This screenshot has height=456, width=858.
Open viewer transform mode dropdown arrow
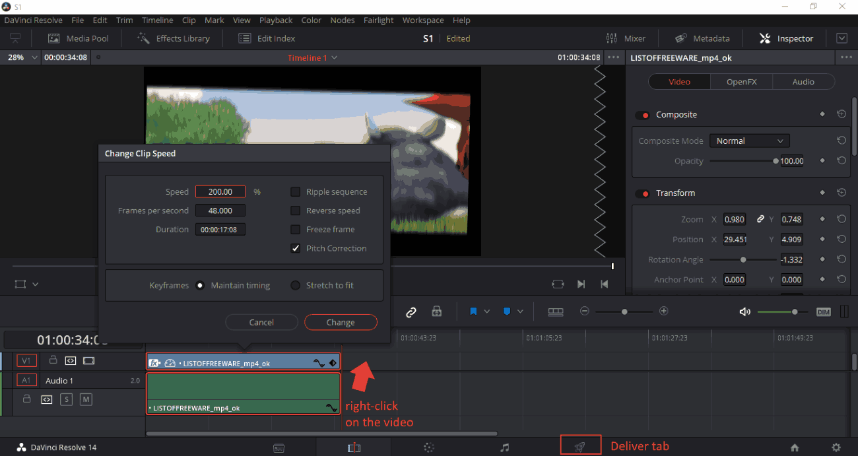[36, 284]
